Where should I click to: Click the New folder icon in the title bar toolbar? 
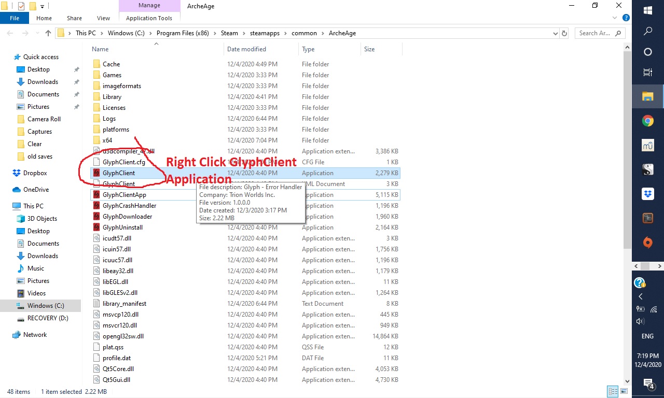[x=33, y=6]
